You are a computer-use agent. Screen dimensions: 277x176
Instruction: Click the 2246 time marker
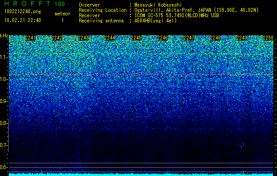163,38
